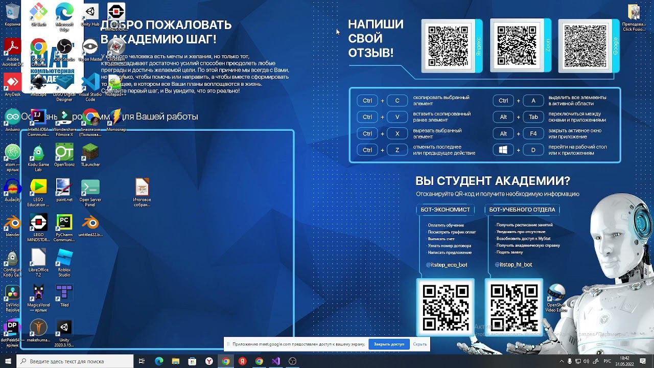
Task: Open DaVinci Resolve desktop shortcut
Action: [12, 298]
